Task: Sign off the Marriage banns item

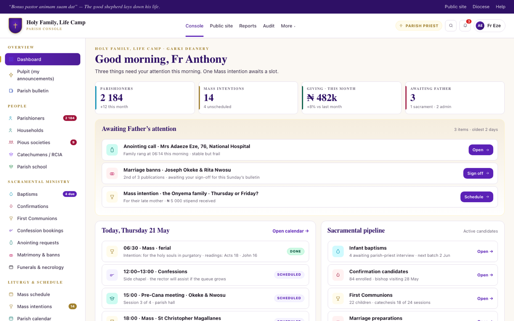Action: (478, 173)
